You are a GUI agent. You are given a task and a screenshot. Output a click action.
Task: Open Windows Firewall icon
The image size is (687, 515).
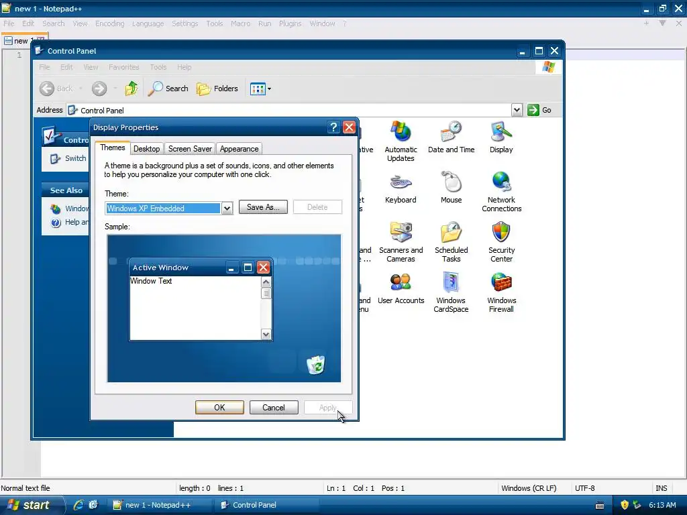point(502,292)
